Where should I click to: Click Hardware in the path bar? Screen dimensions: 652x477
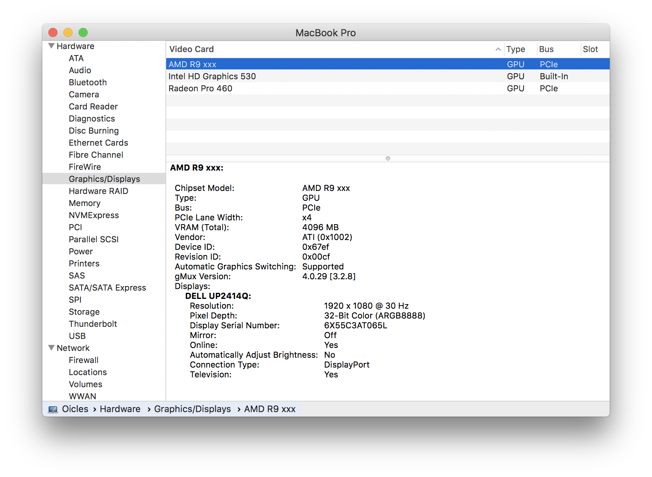(120, 409)
